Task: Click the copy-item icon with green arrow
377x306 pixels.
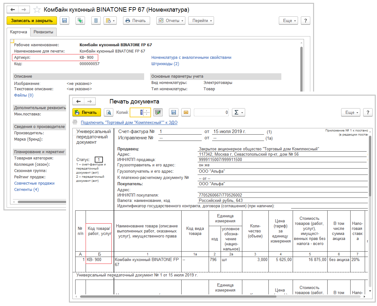Action: tap(81, 21)
